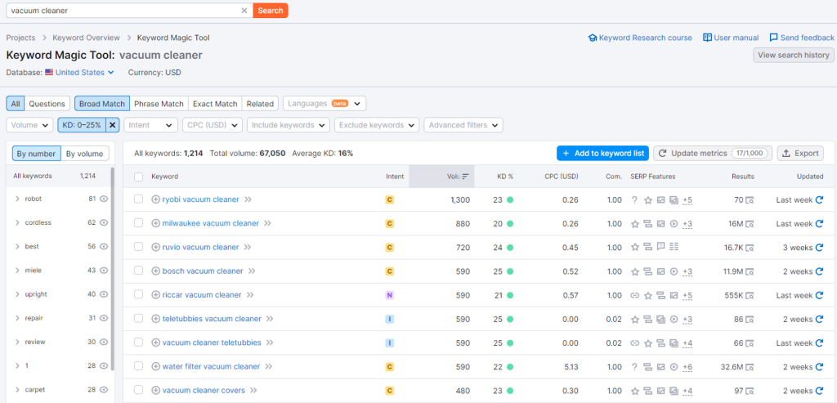Open the Advanced filters dropdown
Viewport: 837px width, 403px height.
(x=463, y=125)
